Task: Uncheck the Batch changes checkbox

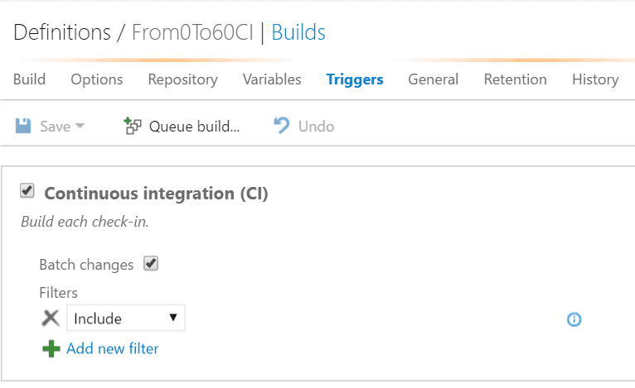Action: coord(151,264)
